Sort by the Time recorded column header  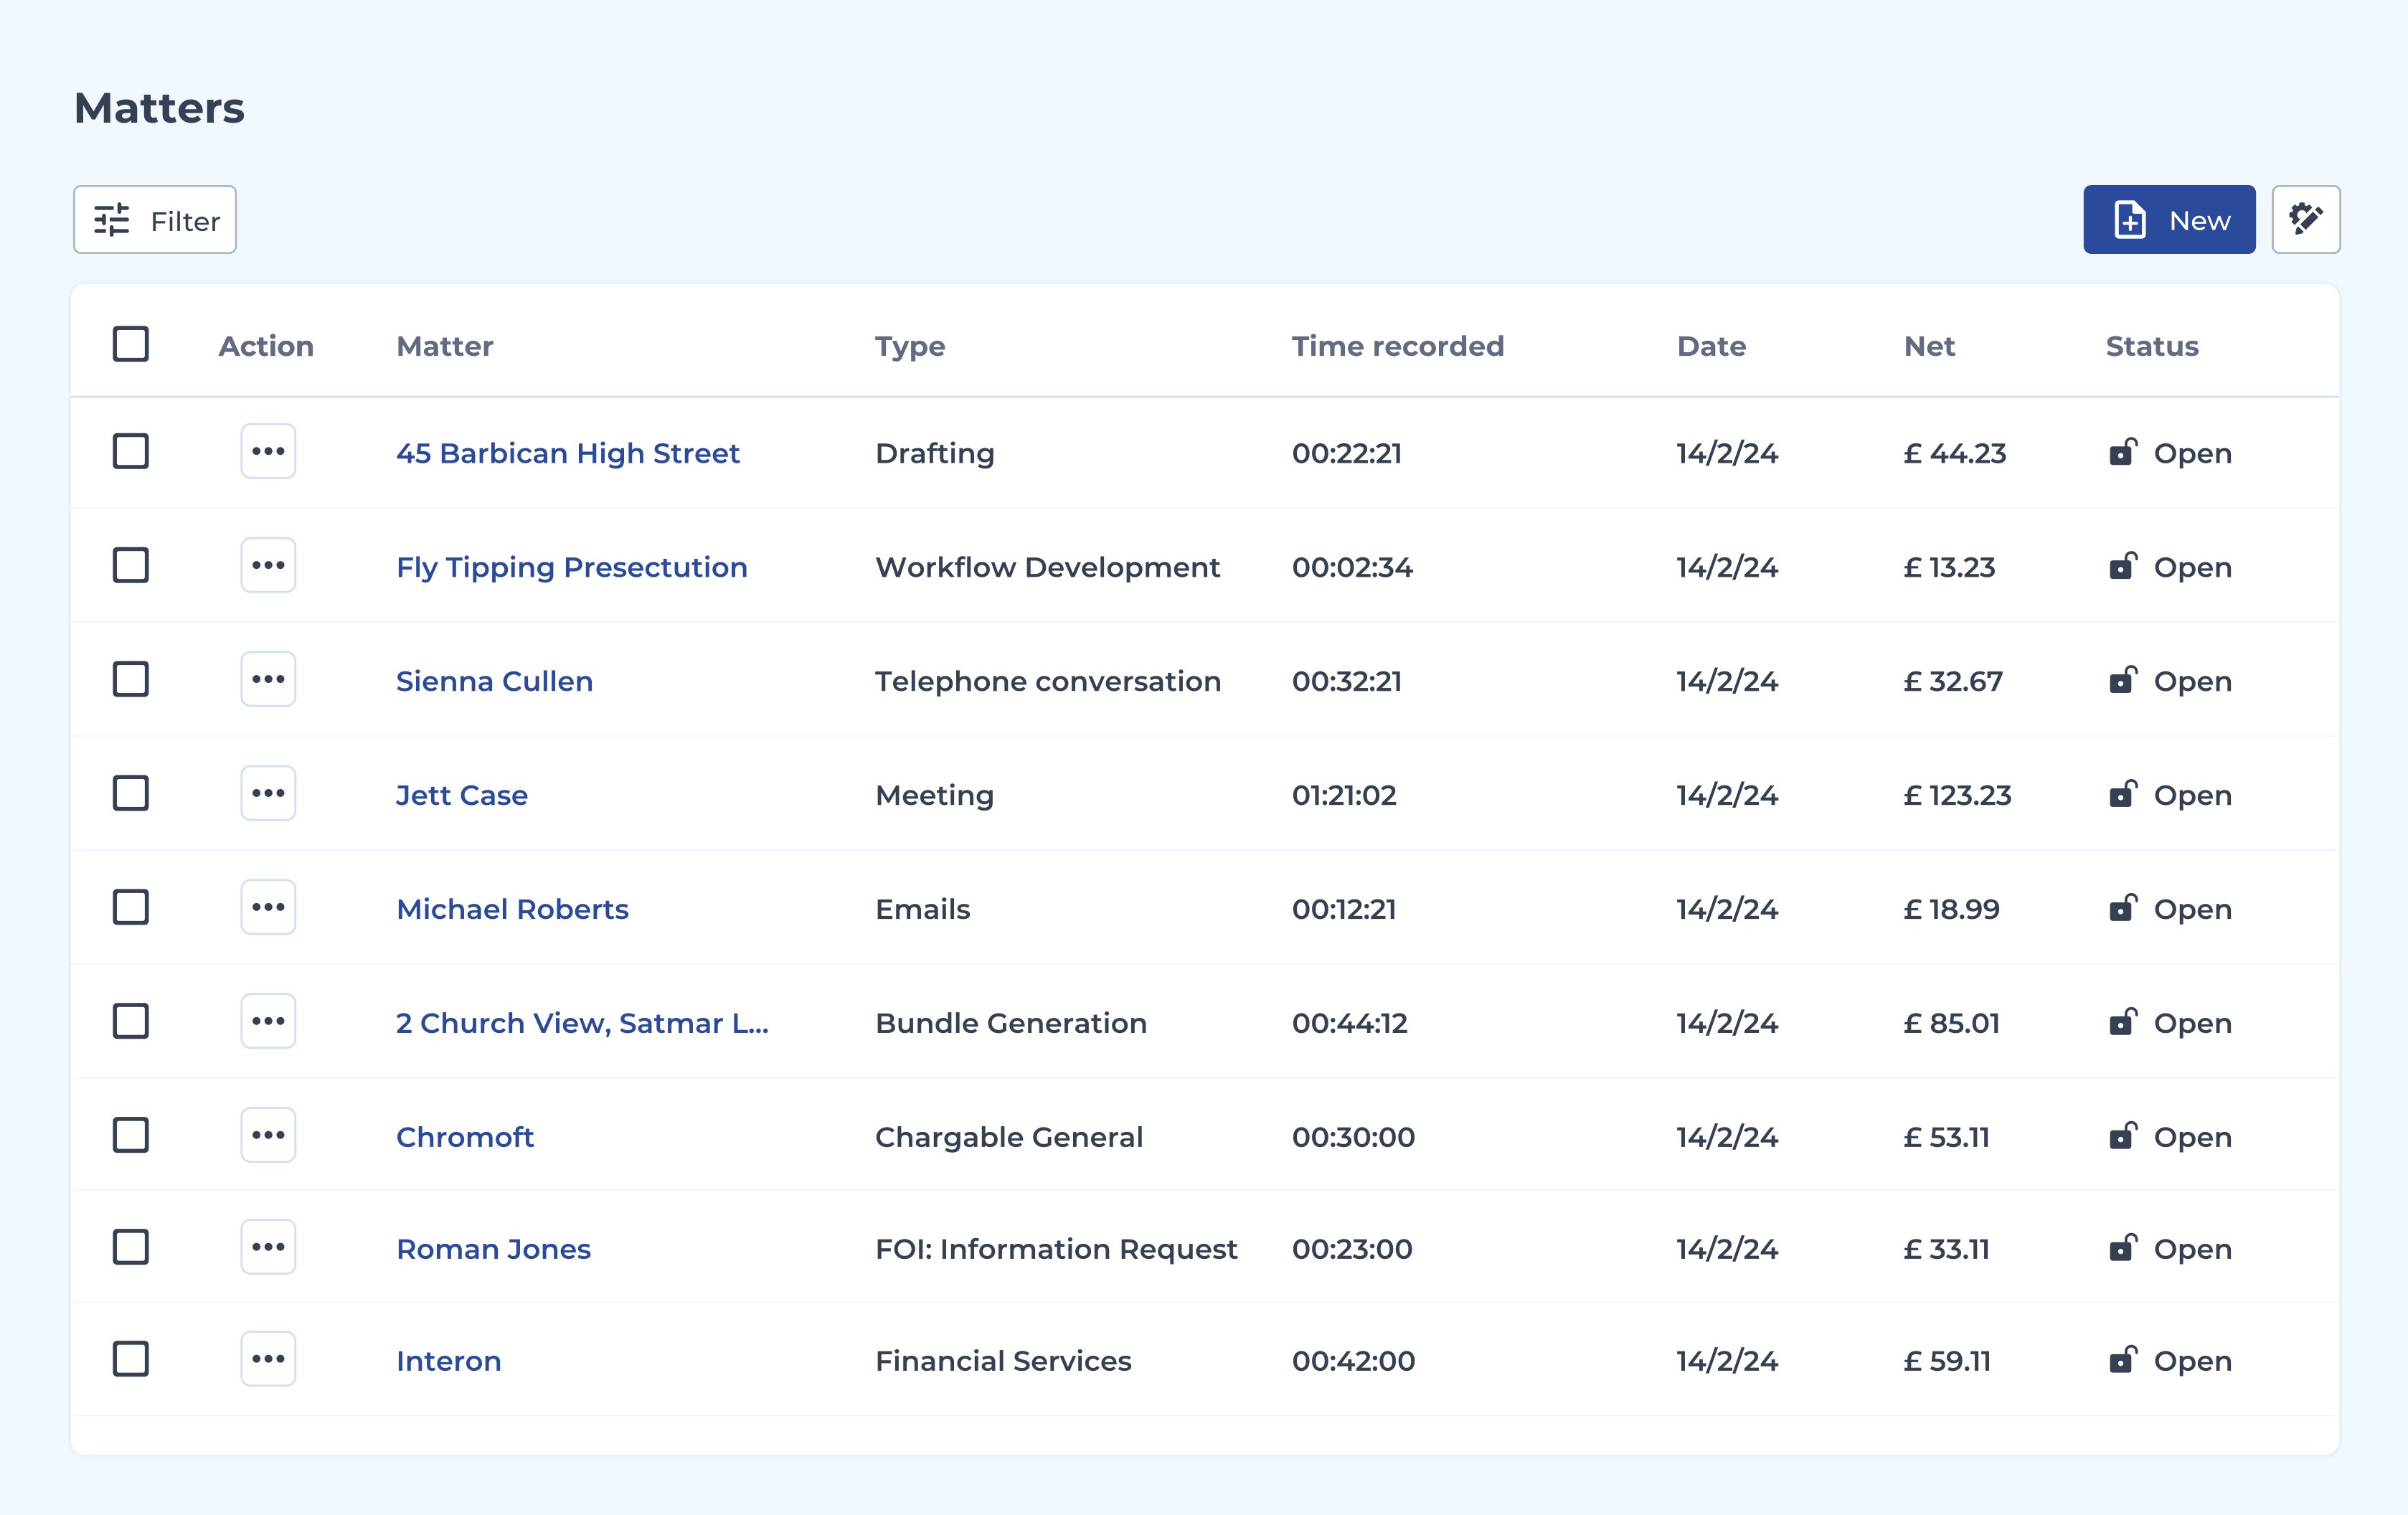(x=1397, y=346)
